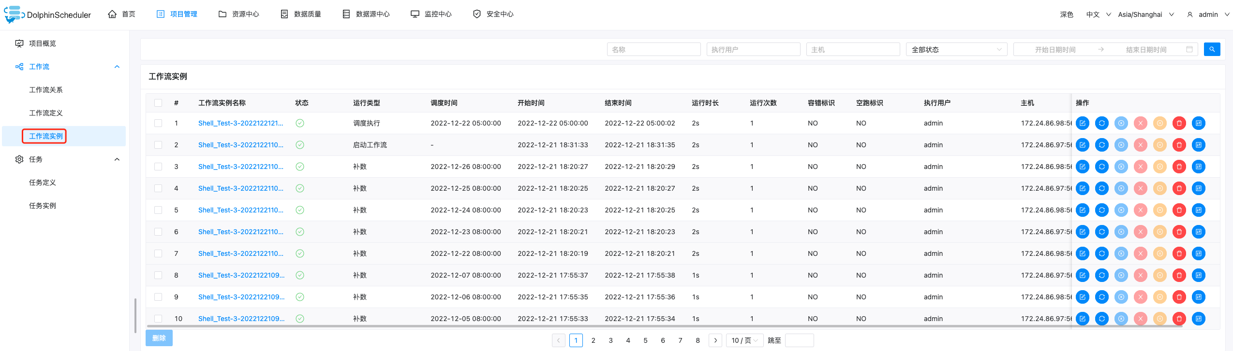Check the checkbox for row 5
This screenshot has width=1233, height=351.
pyautogui.click(x=158, y=210)
